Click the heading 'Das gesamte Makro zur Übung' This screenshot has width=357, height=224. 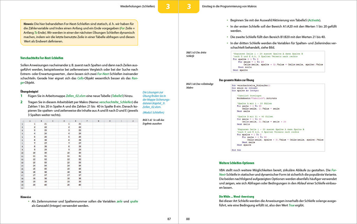pos(236,80)
